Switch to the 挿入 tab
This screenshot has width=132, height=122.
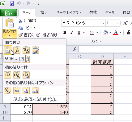(x=44, y=13)
